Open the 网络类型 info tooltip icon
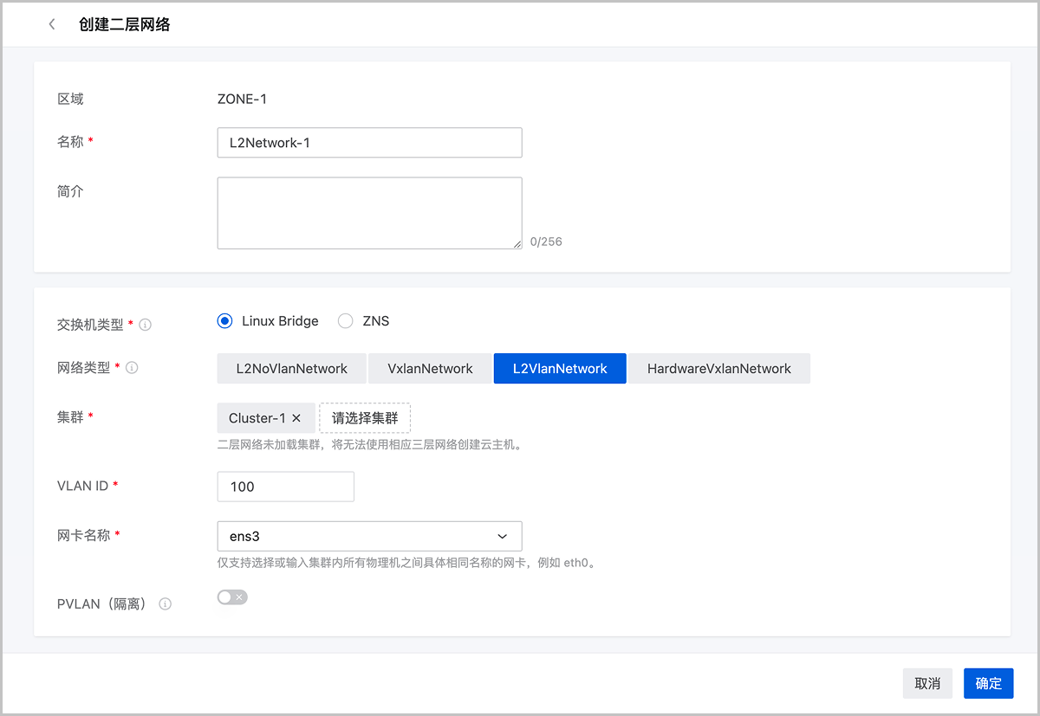 [x=133, y=367]
